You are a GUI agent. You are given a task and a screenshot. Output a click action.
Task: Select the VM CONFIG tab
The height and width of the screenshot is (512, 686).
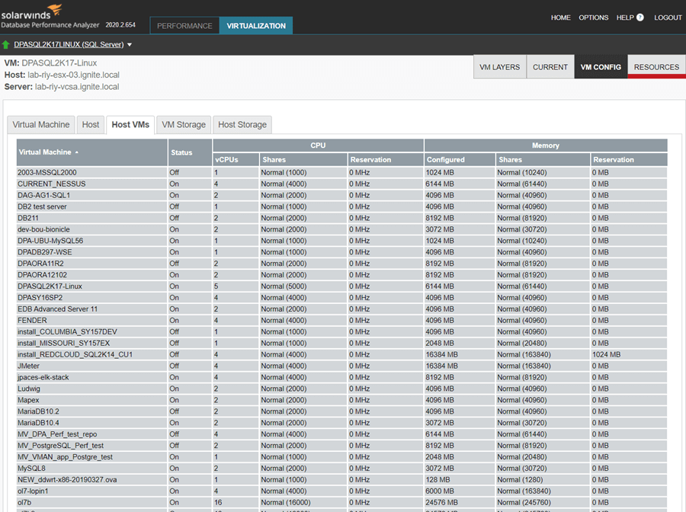tap(601, 67)
